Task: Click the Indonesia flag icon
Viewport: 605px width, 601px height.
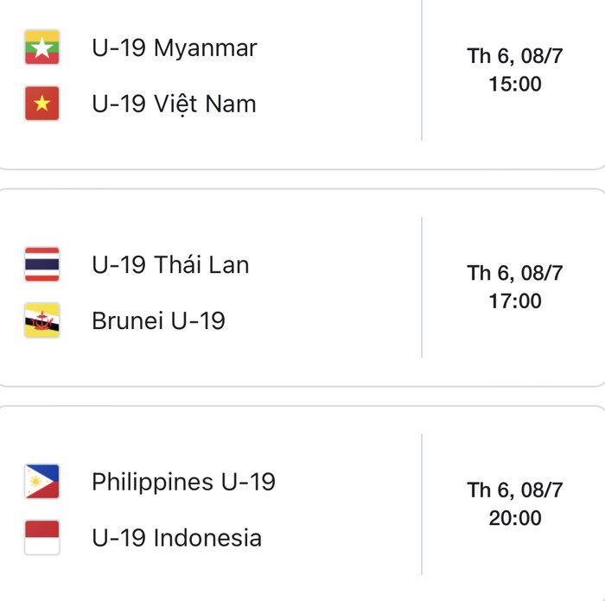Action: click(42, 537)
